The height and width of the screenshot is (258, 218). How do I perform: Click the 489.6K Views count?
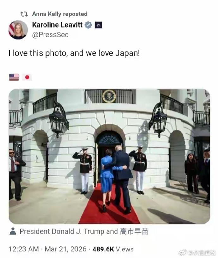click(x=113, y=249)
